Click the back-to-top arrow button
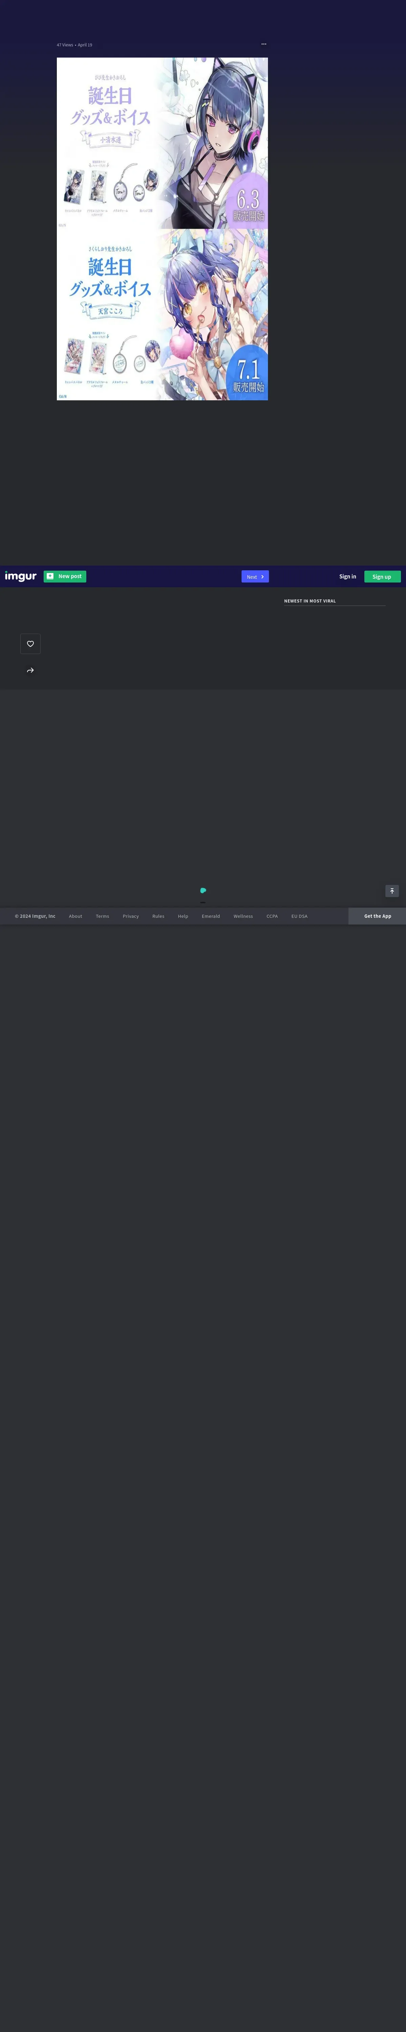406x2032 pixels. click(x=392, y=891)
